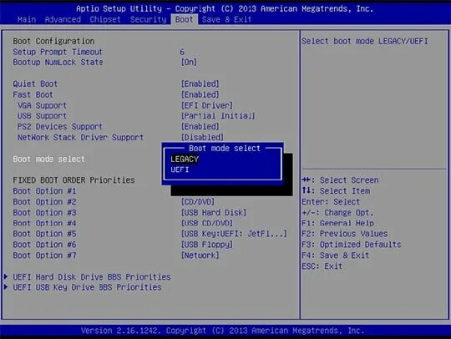The width and height of the screenshot is (451, 339).
Task: Go to the Security tab
Action: coord(148,19)
